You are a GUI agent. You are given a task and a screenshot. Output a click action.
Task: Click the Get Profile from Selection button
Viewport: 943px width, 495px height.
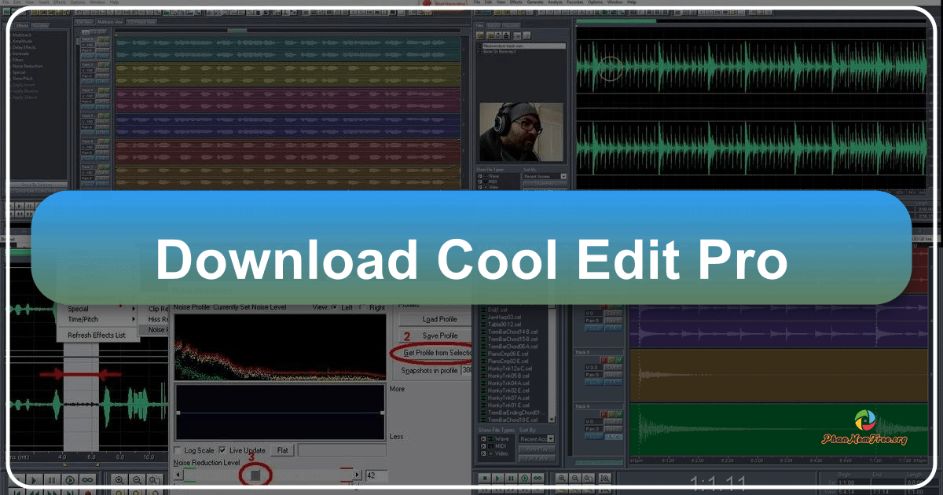tap(438, 352)
